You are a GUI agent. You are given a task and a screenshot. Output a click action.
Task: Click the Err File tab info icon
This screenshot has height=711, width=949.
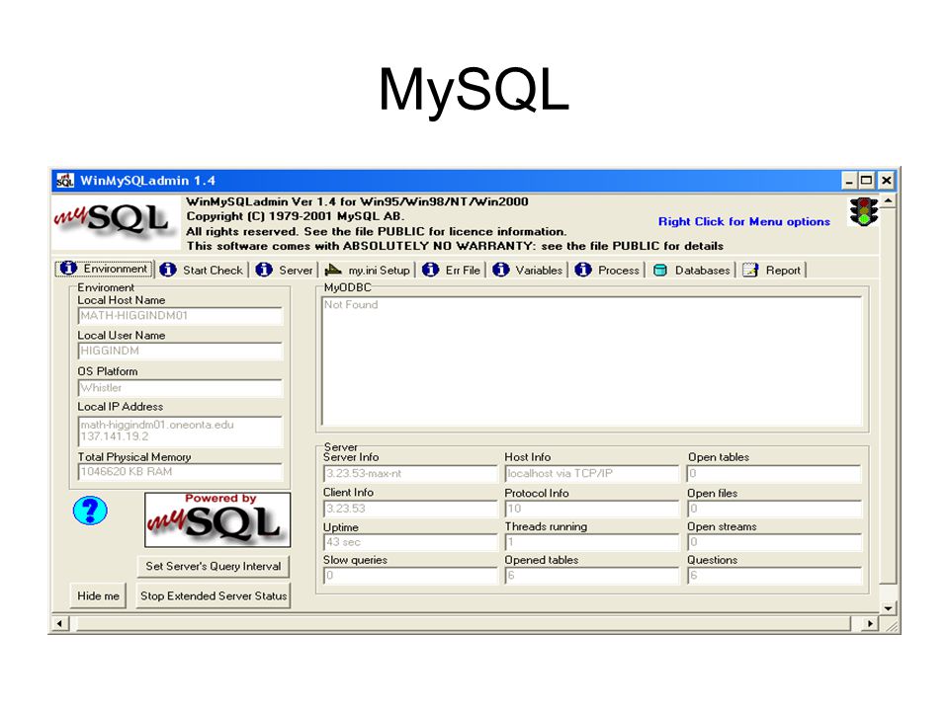[x=430, y=270]
